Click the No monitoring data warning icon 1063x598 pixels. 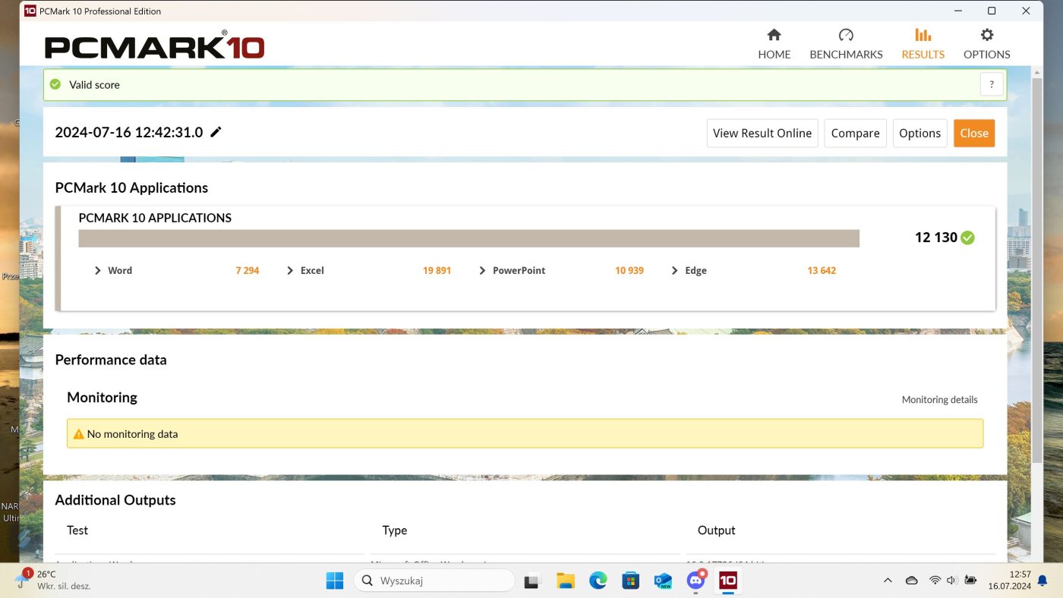pos(78,434)
